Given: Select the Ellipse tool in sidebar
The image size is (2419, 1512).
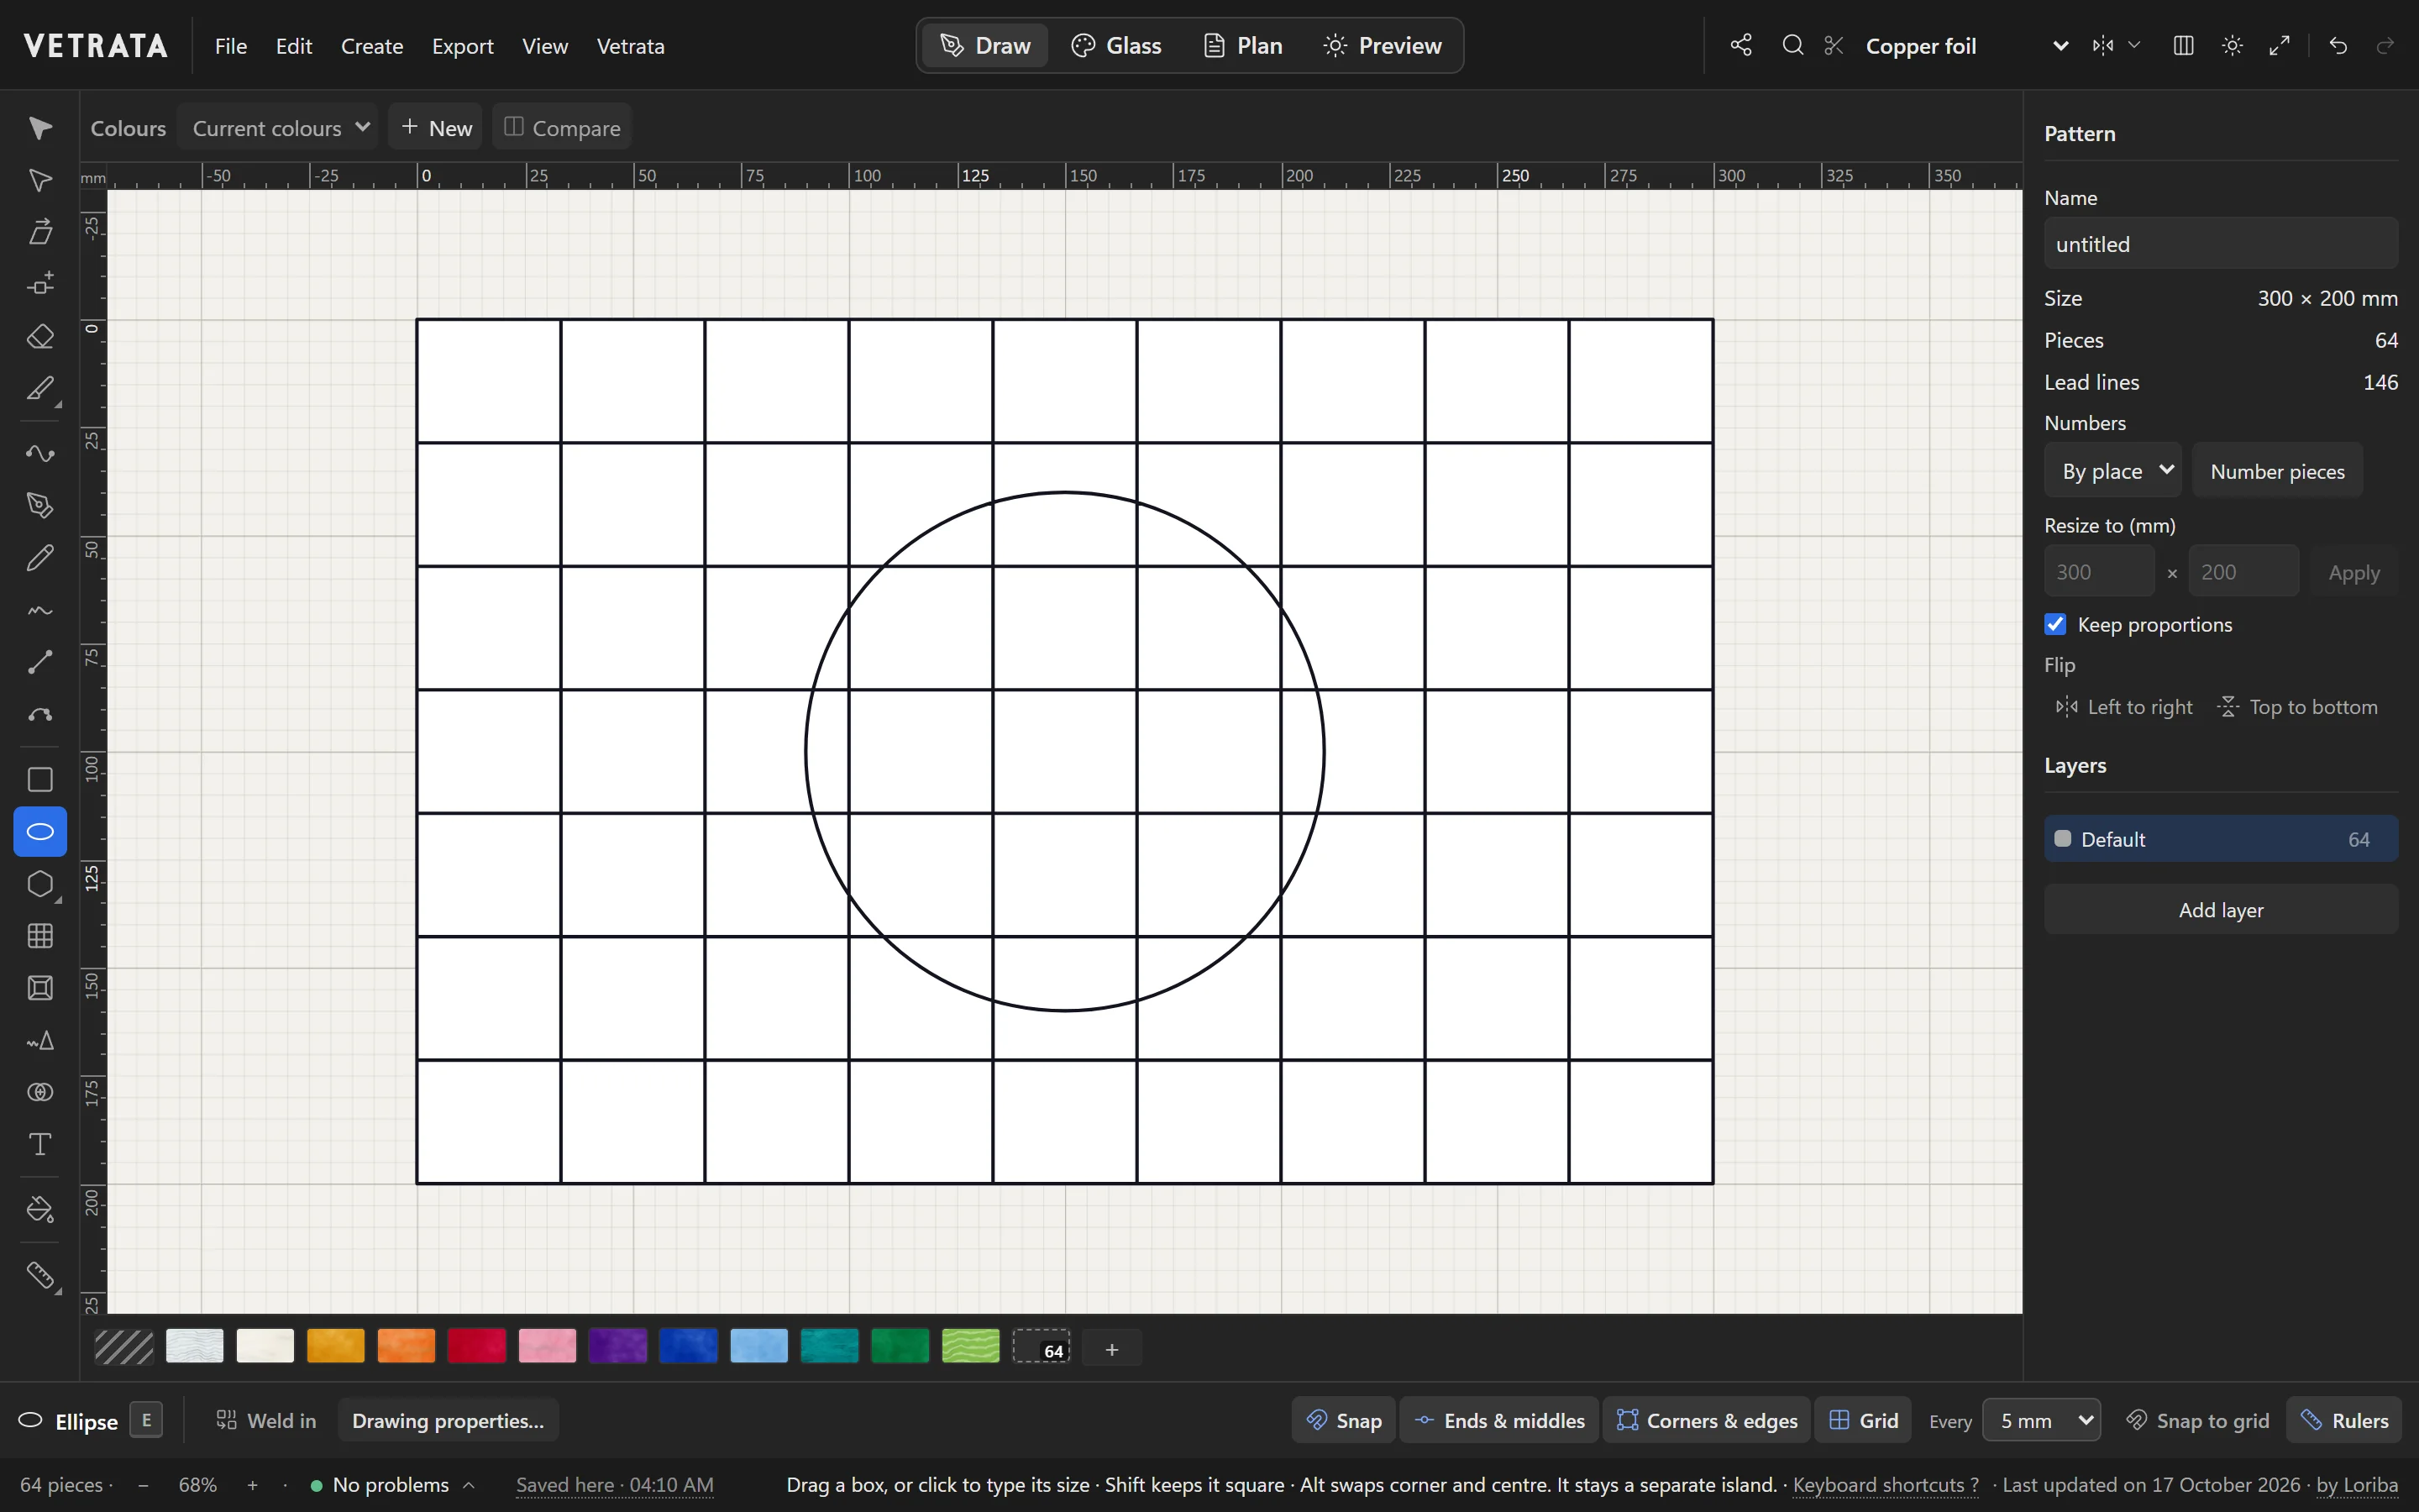Looking at the screenshot, I should point(40,831).
